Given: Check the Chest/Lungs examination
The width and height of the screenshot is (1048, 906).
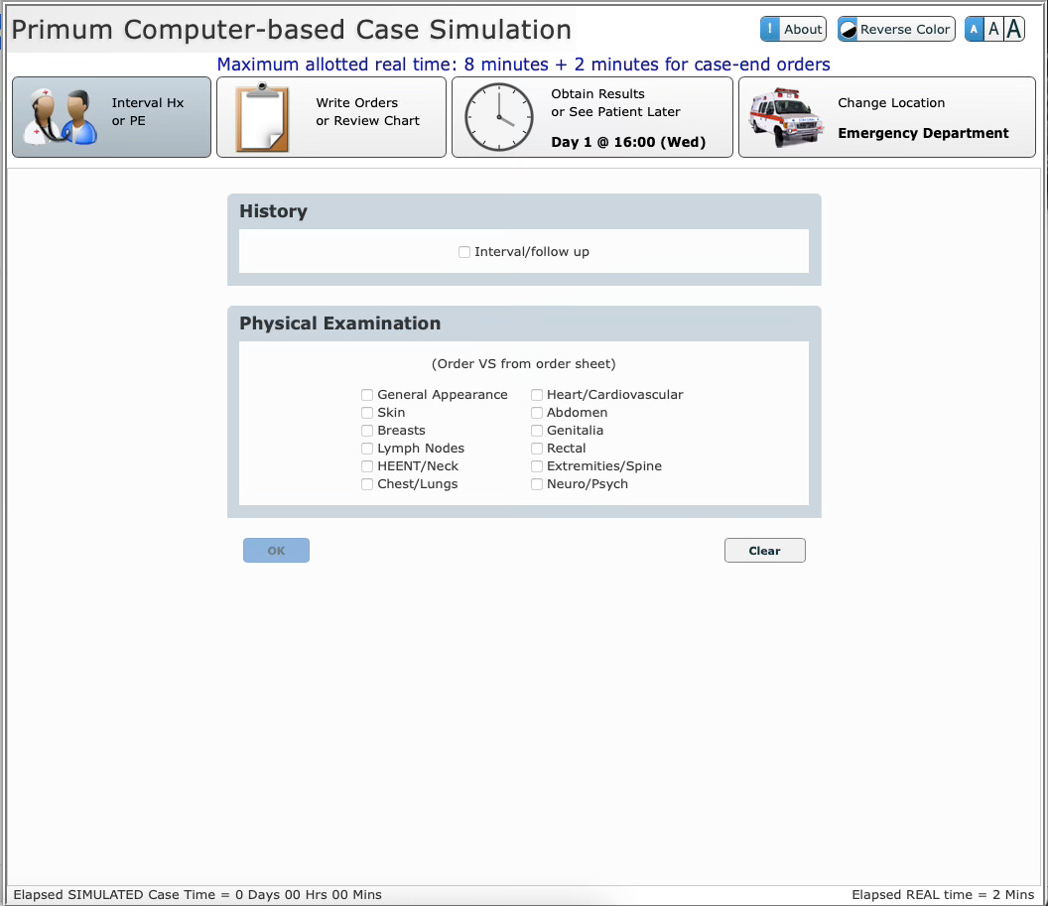Looking at the screenshot, I should coord(367,483).
